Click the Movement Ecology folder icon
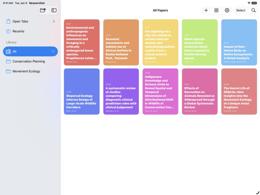Viewport: 260px width, 195px height. [x=8, y=71]
